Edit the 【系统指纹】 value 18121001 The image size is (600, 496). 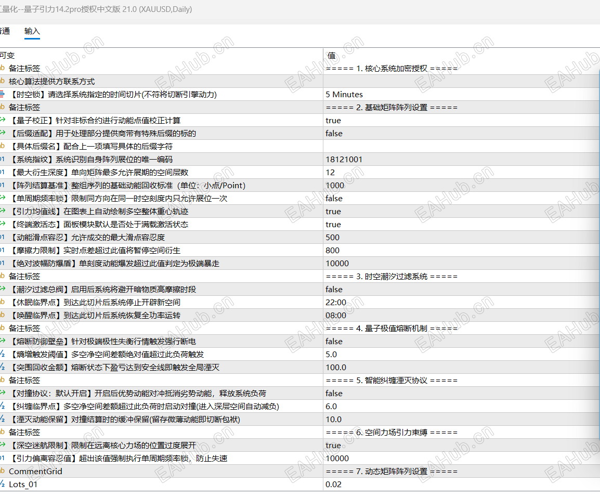point(344,160)
